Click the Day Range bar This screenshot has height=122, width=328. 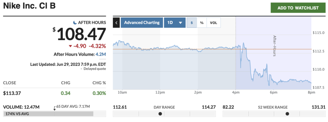coord(164,114)
